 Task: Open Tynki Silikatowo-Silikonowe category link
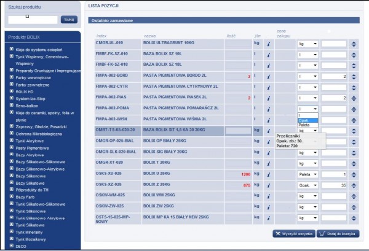(41, 204)
